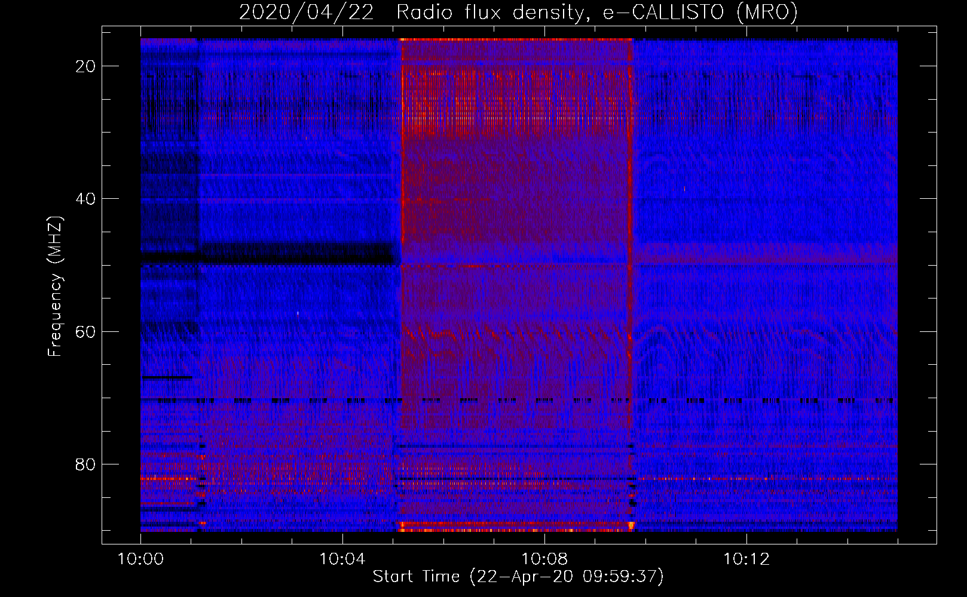
Task: Click the '40' frequency tick label
Action: click(x=85, y=199)
